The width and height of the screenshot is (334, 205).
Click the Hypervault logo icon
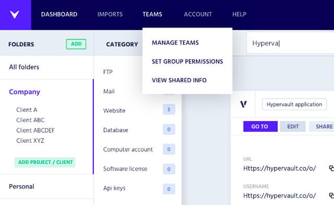15,15
